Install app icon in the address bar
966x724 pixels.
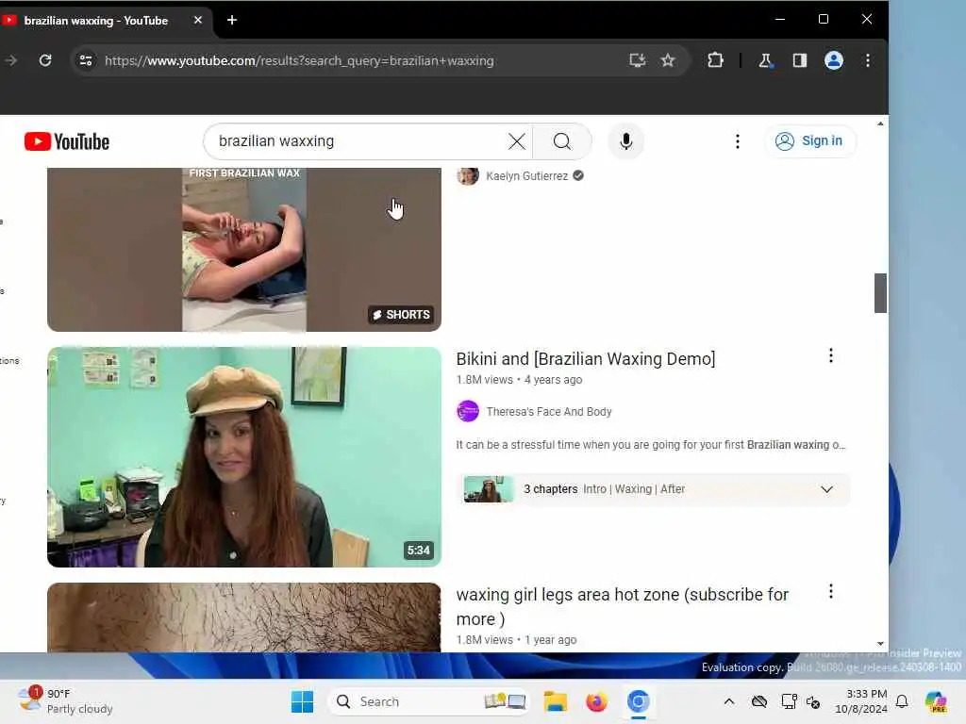click(x=637, y=60)
